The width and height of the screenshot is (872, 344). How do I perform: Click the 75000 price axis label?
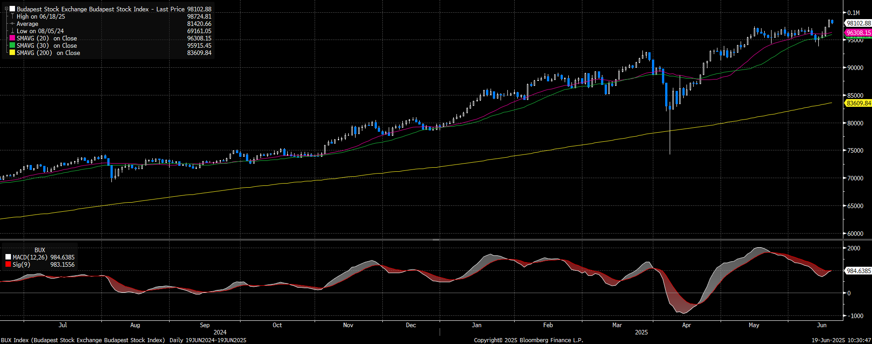[x=855, y=150]
